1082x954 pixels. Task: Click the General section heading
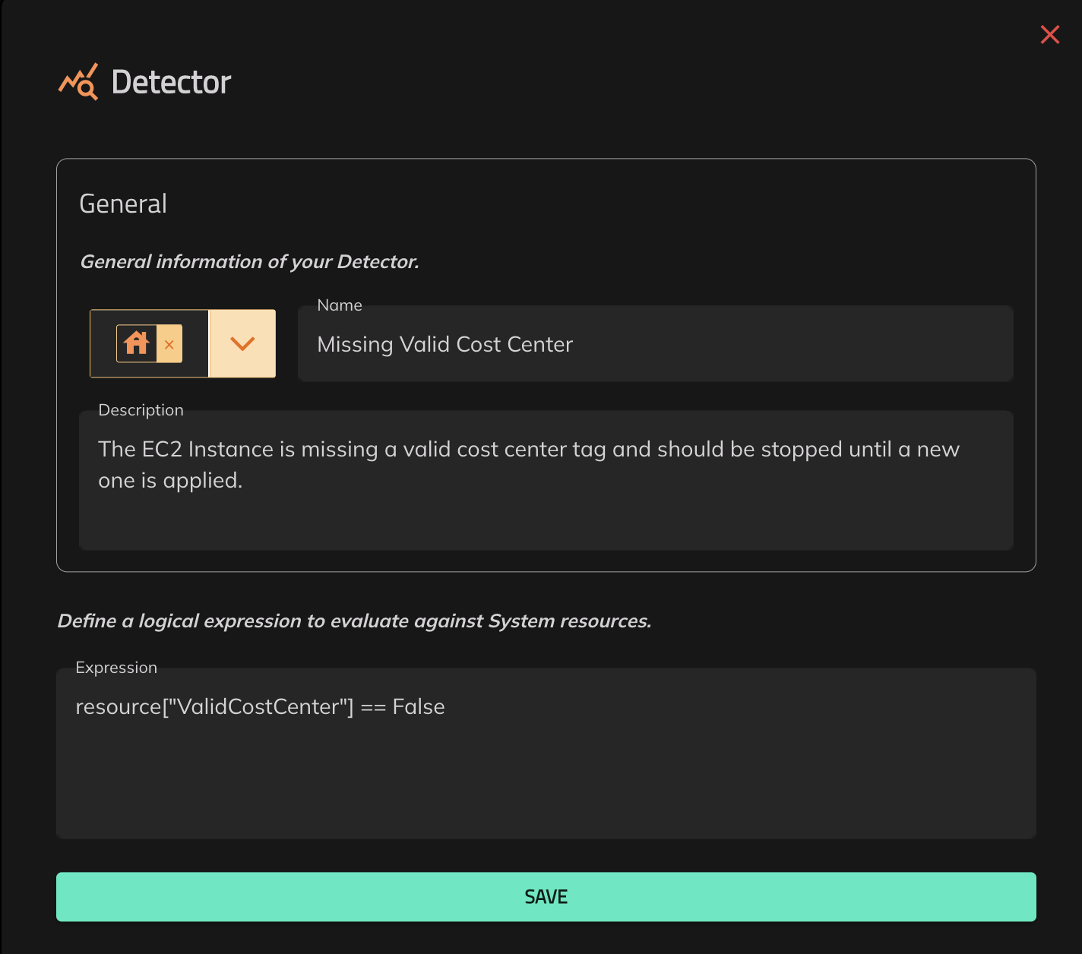123,204
